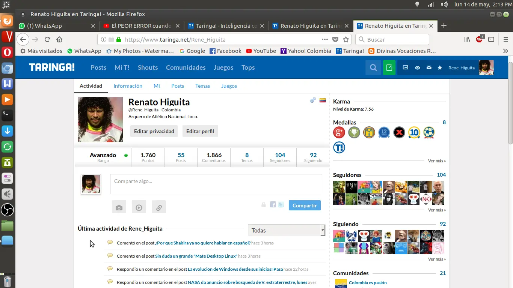Click the Editar perfil button
Image resolution: width=513 pixels, height=288 pixels.
coord(200,131)
